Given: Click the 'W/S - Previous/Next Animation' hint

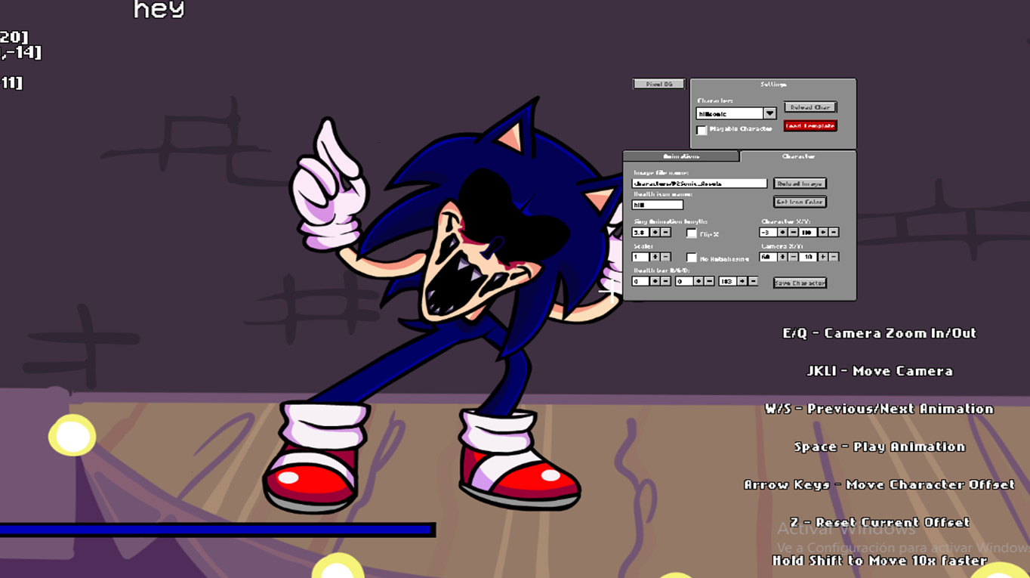Looking at the screenshot, I should pos(879,409).
